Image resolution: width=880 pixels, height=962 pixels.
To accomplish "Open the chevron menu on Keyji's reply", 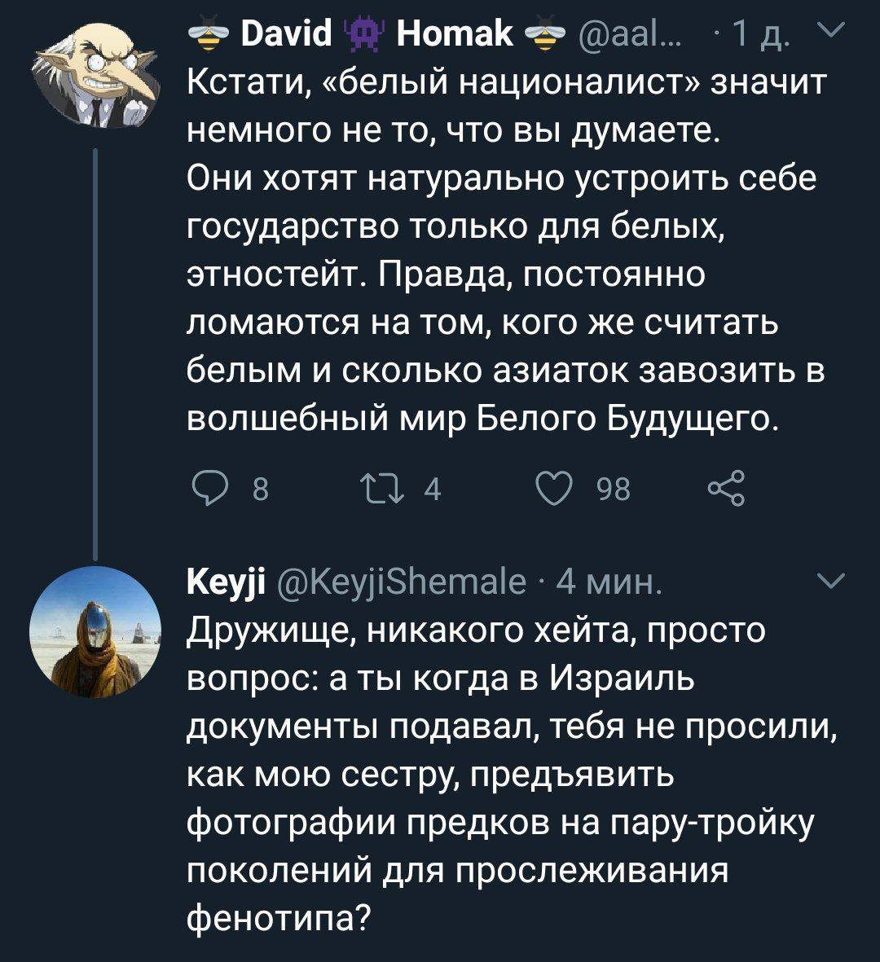I will click(x=832, y=582).
